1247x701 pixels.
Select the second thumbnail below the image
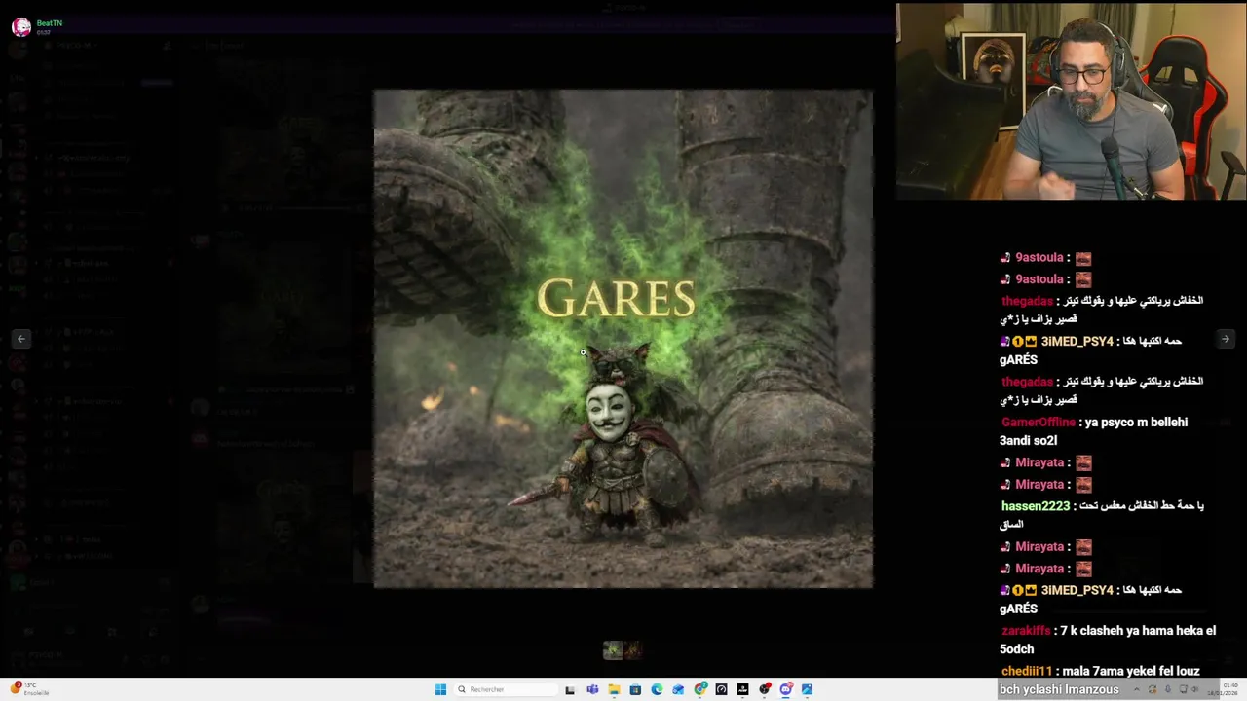tap(633, 649)
